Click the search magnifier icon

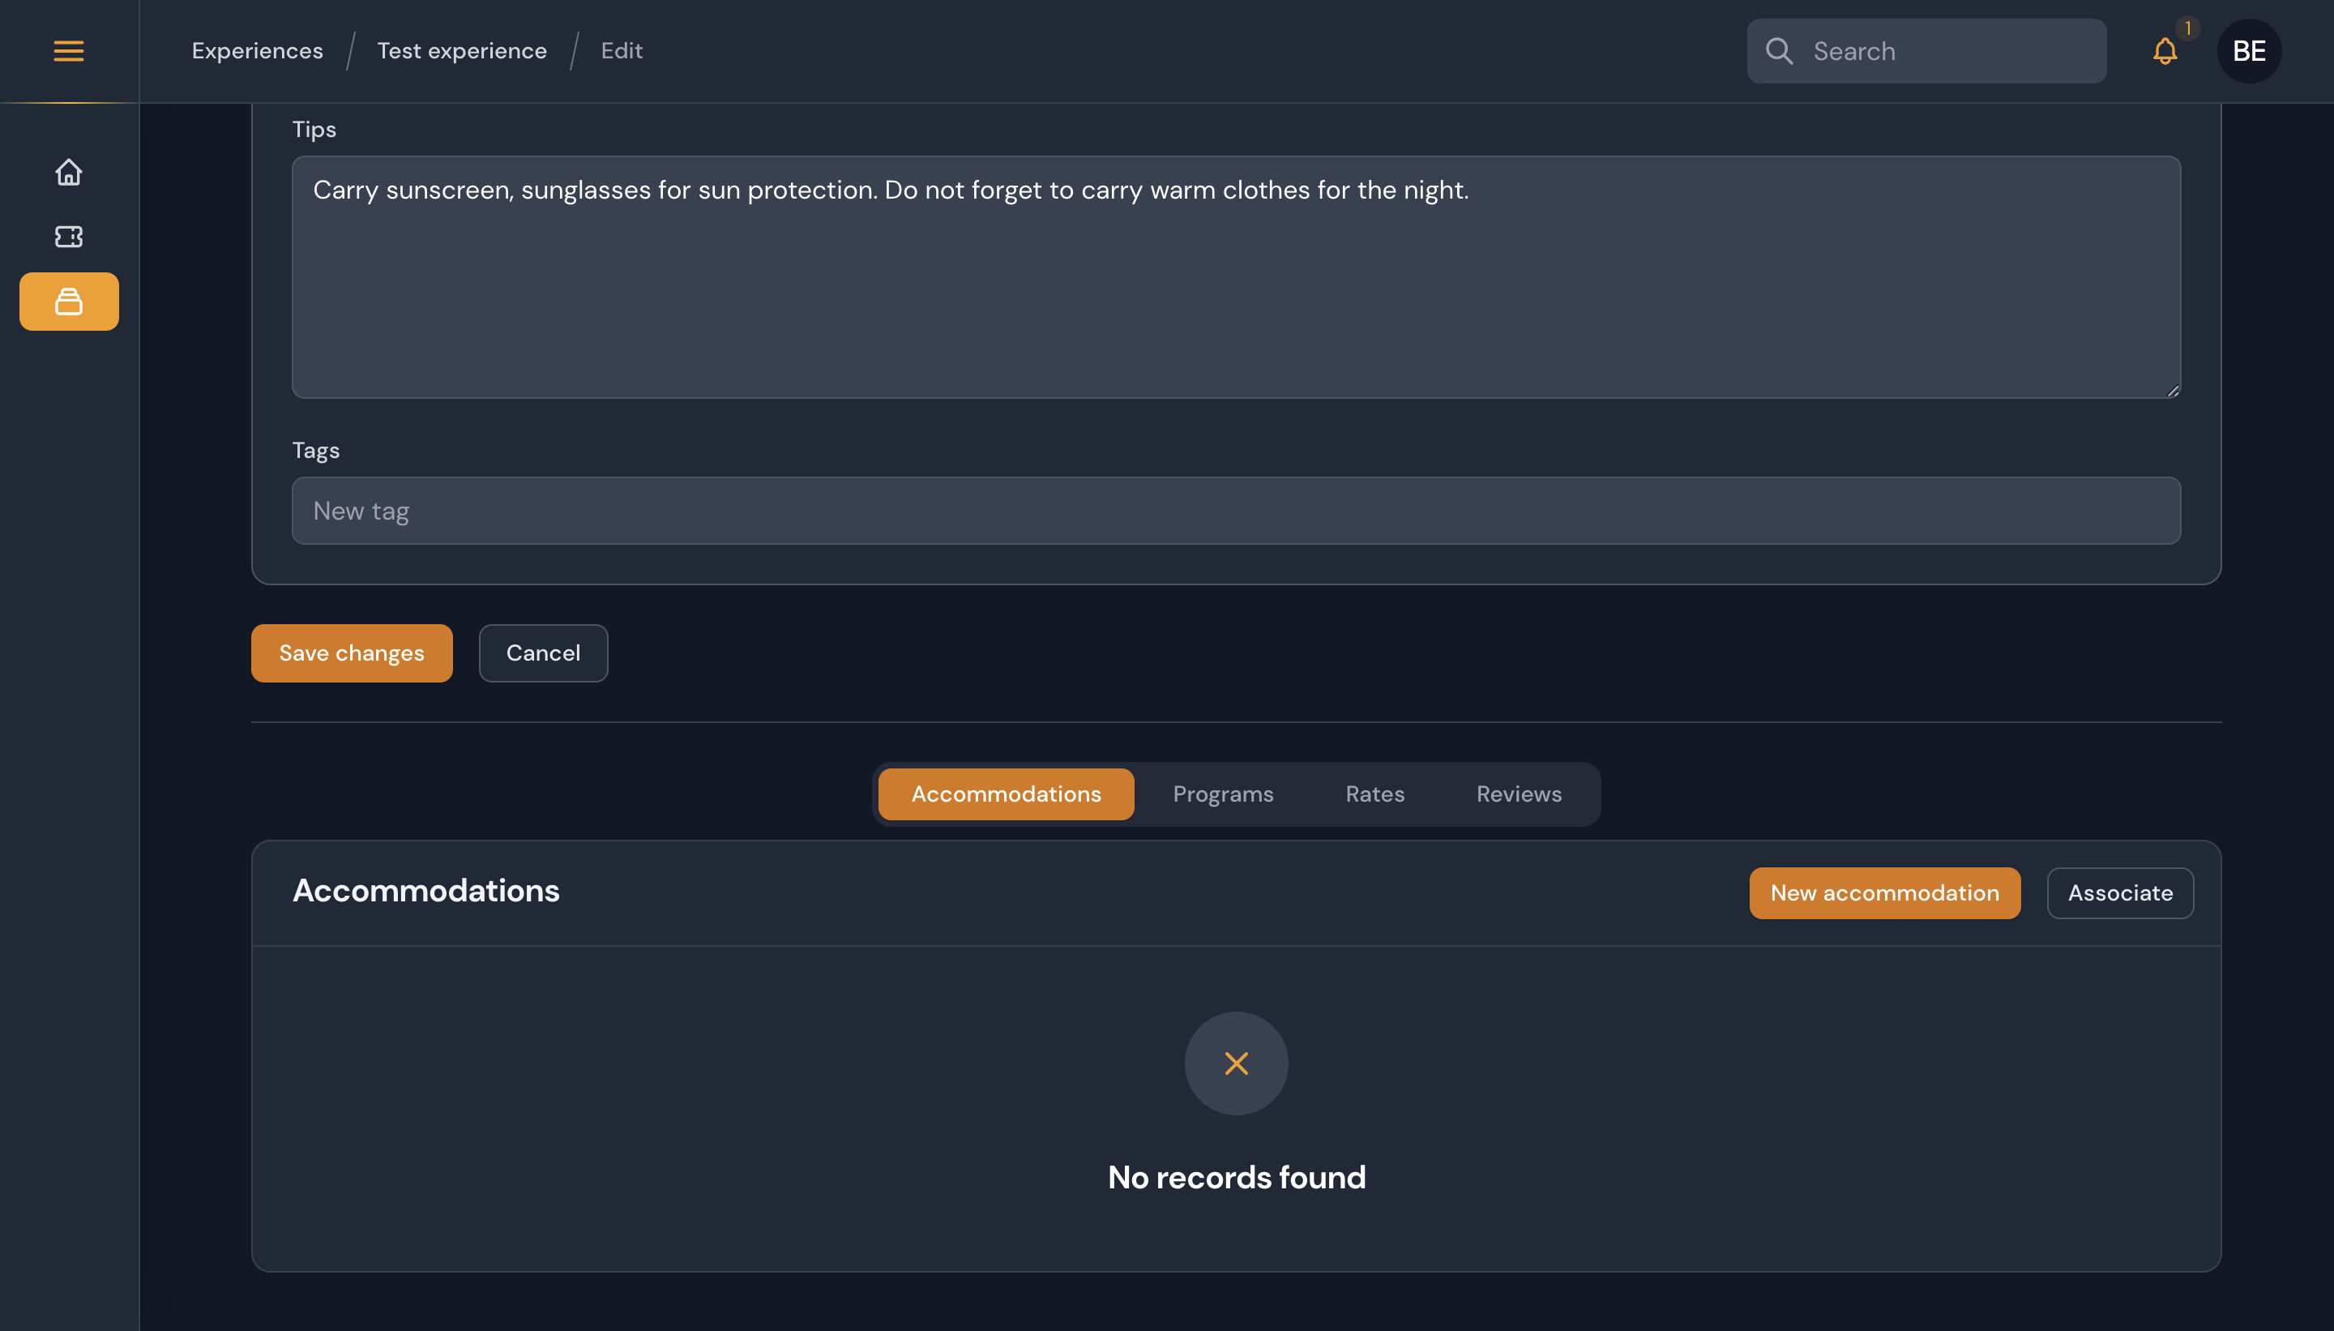tap(1778, 51)
